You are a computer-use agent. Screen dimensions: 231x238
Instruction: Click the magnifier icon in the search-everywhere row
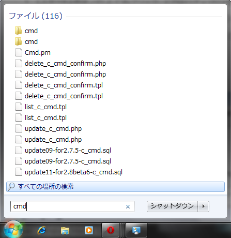point(11,186)
